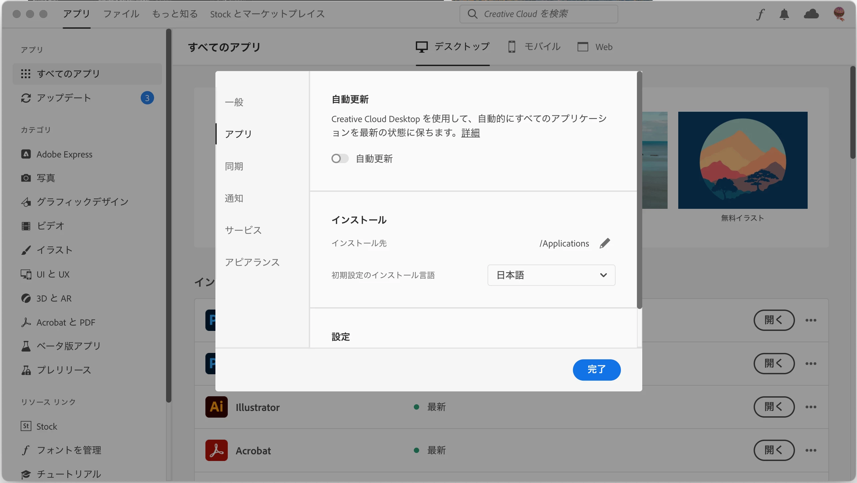Open the more options menu for Acrobat
This screenshot has width=857, height=483.
tap(811, 450)
